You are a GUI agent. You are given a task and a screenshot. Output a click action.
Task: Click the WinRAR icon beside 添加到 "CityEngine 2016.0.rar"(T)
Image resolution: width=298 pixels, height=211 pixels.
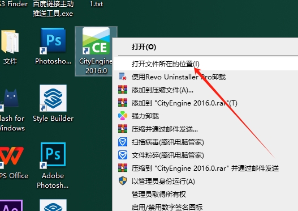(x=123, y=103)
